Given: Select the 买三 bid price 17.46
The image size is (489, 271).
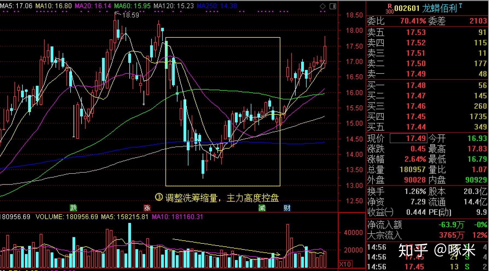Looking at the screenshot, I should 416,106.
